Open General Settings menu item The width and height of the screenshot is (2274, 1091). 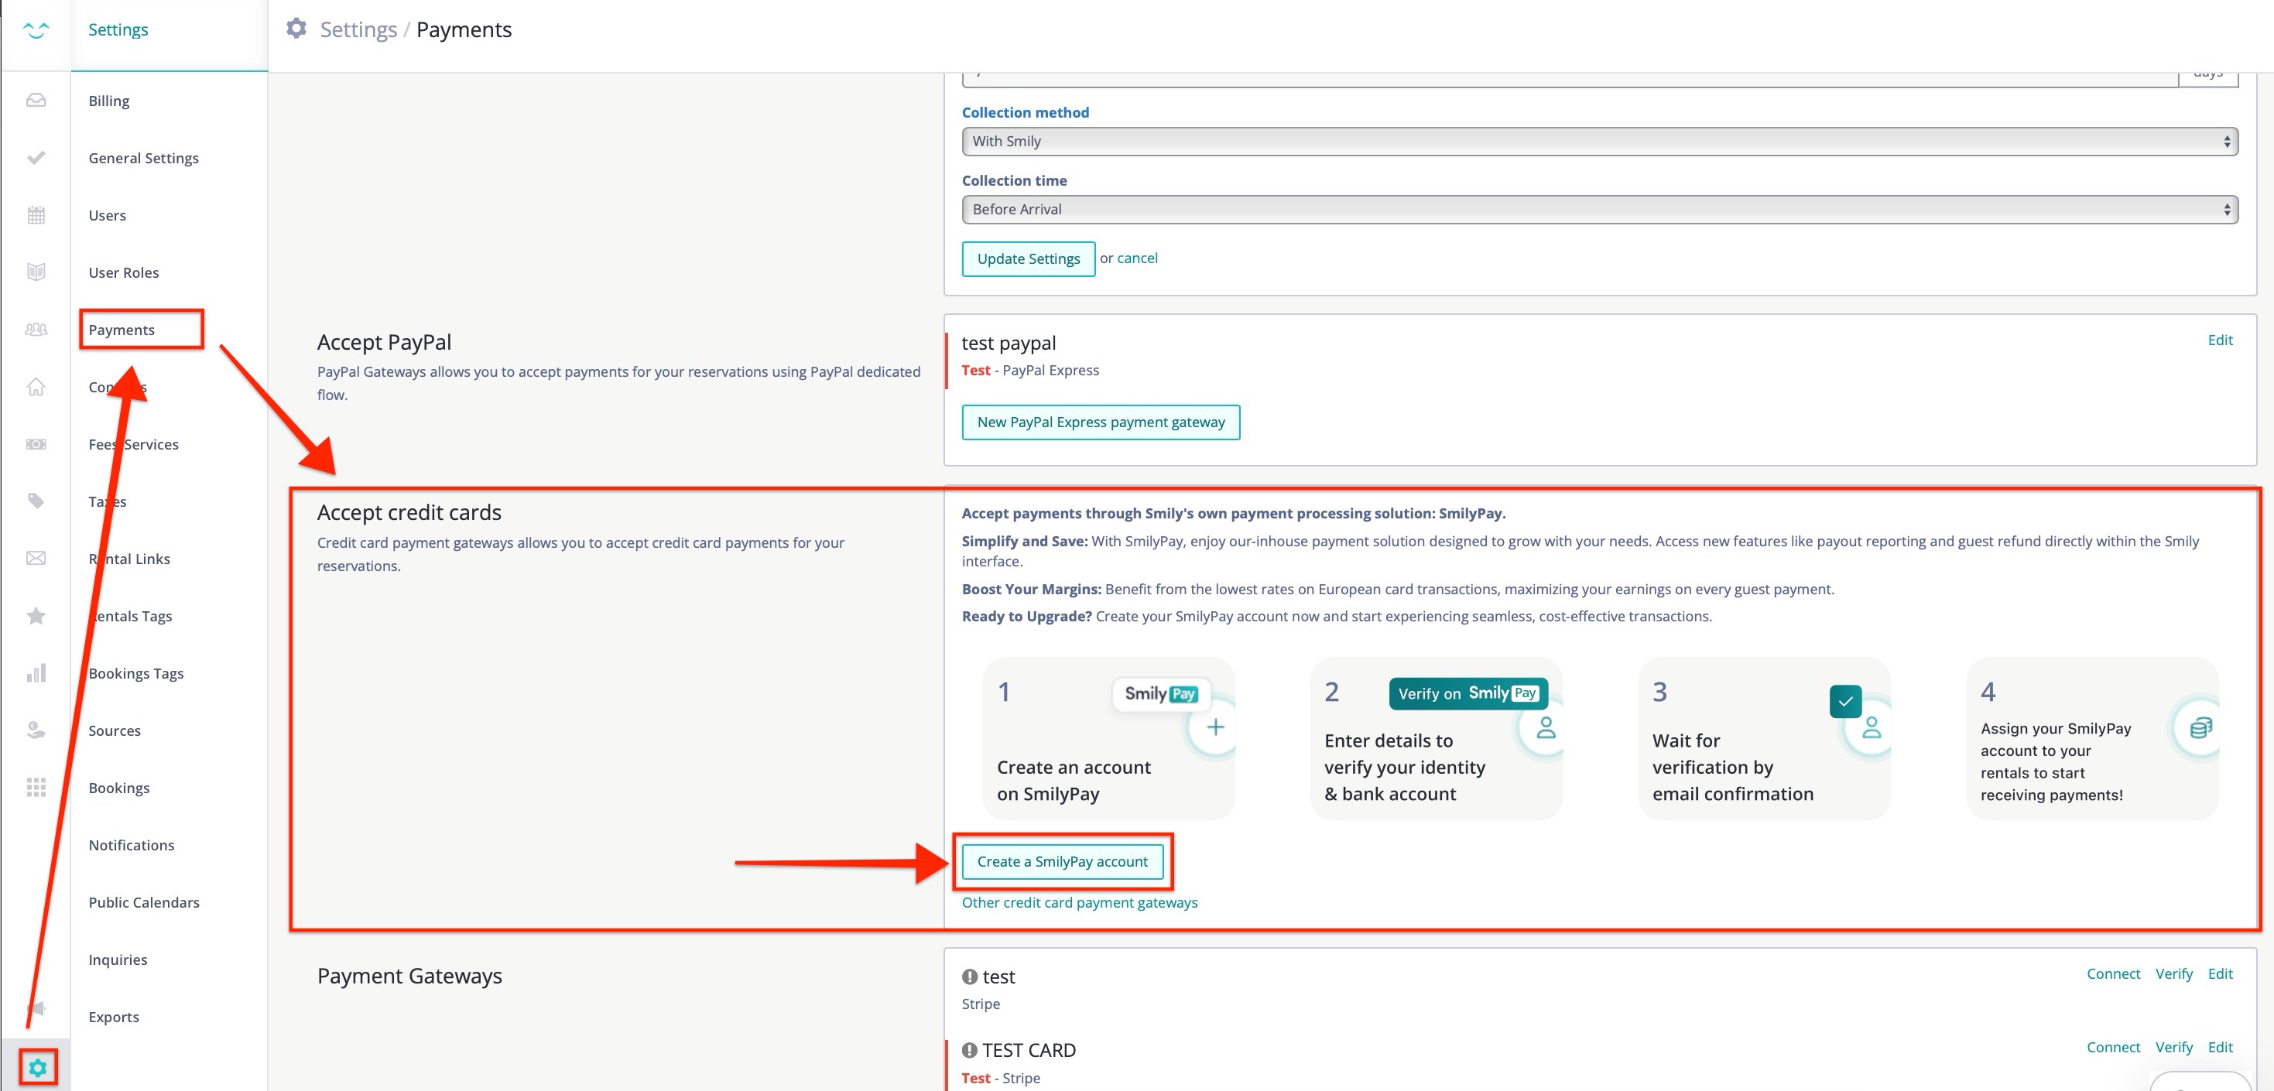pyautogui.click(x=143, y=158)
